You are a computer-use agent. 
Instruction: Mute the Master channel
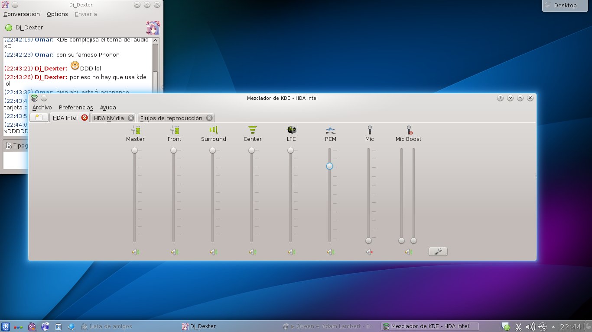tap(136, 252)
